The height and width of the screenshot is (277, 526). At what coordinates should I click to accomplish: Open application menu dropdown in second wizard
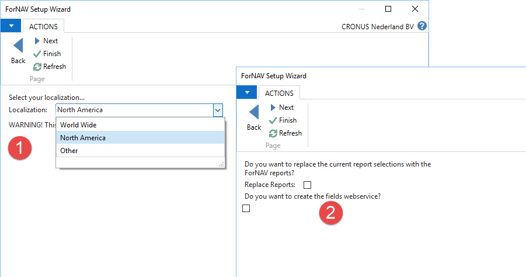247,93
